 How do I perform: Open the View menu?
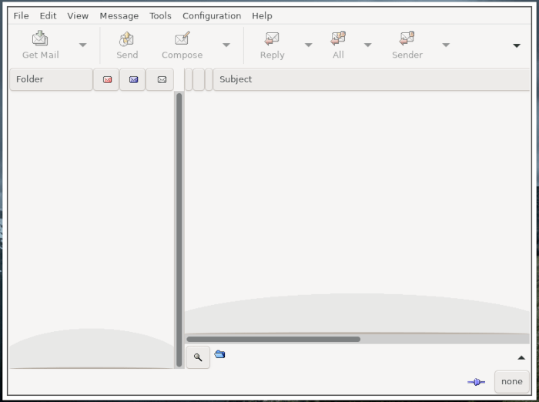tap(78, 16)
